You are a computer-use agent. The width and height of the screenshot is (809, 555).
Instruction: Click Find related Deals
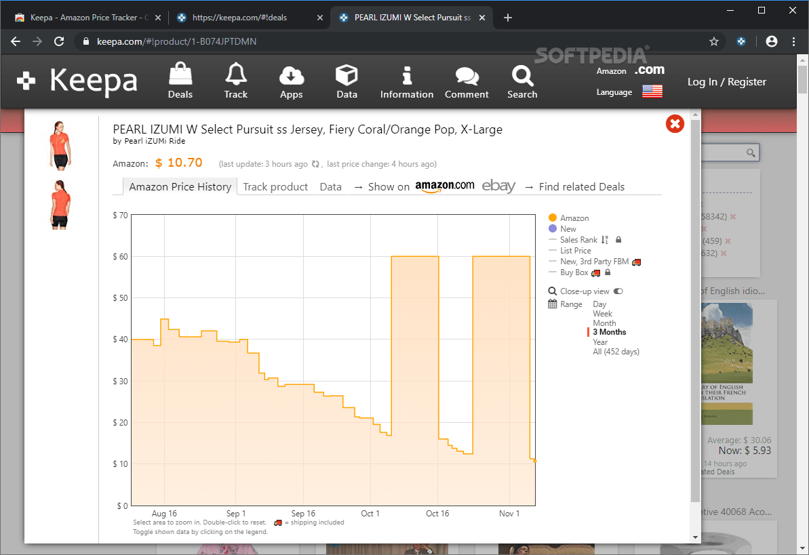point(581,187)
